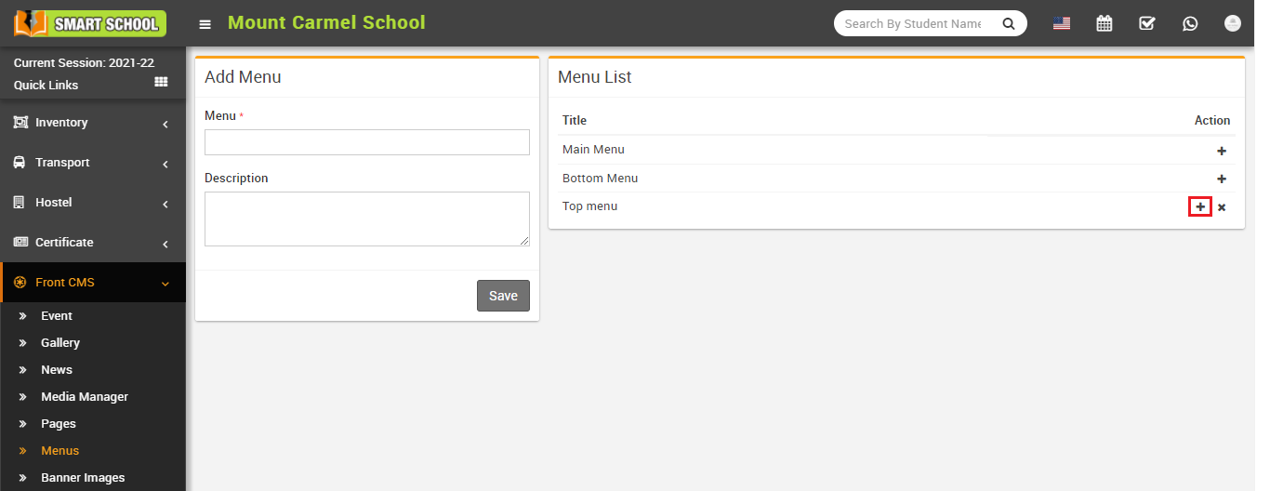Open the Quick Links grid icon
The height and width of the screenshot is (491, 1270).
pyautogui.click(x=161, y=83)
